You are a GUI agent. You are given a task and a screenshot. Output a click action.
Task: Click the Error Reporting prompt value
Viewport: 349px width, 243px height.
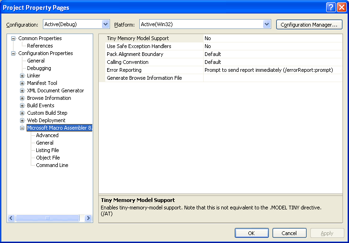point(273,70)
